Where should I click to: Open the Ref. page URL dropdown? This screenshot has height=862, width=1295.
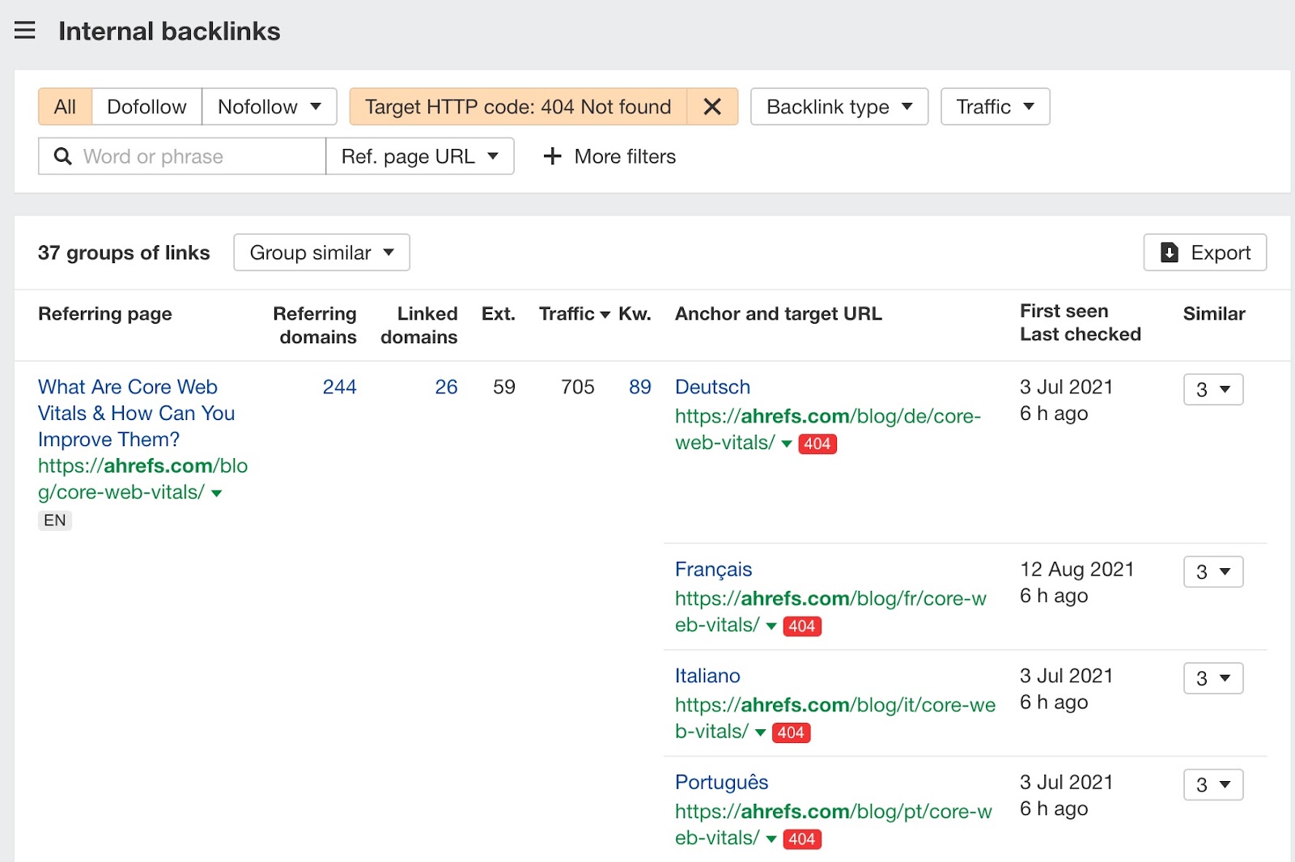420,156
